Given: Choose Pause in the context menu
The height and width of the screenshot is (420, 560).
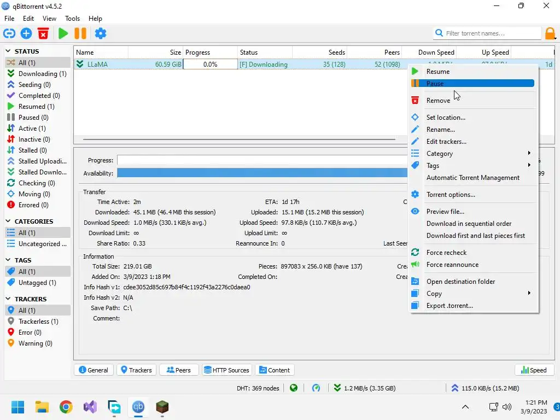Looking at the screenshot, I should tap(473, 84).
